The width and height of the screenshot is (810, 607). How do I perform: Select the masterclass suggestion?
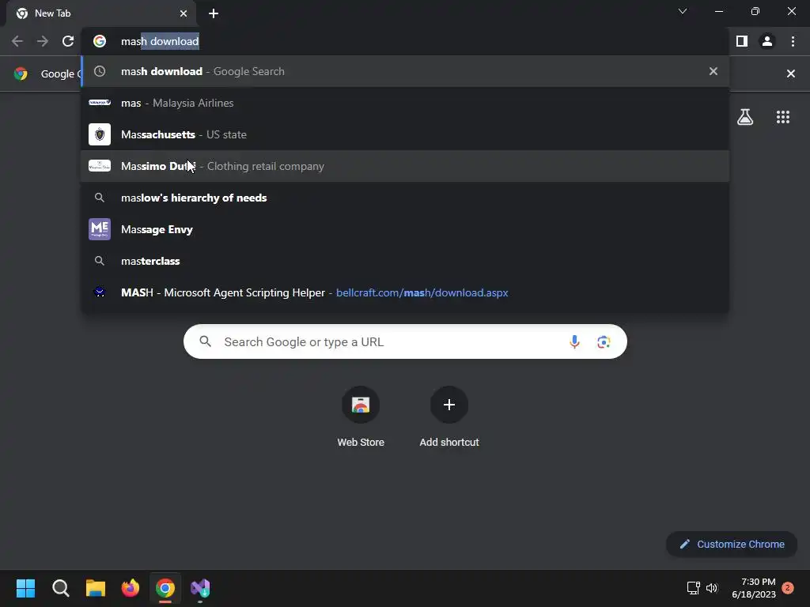pos(405,261)
